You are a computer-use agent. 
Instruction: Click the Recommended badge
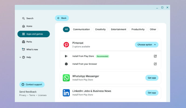[x=102, y=56]
